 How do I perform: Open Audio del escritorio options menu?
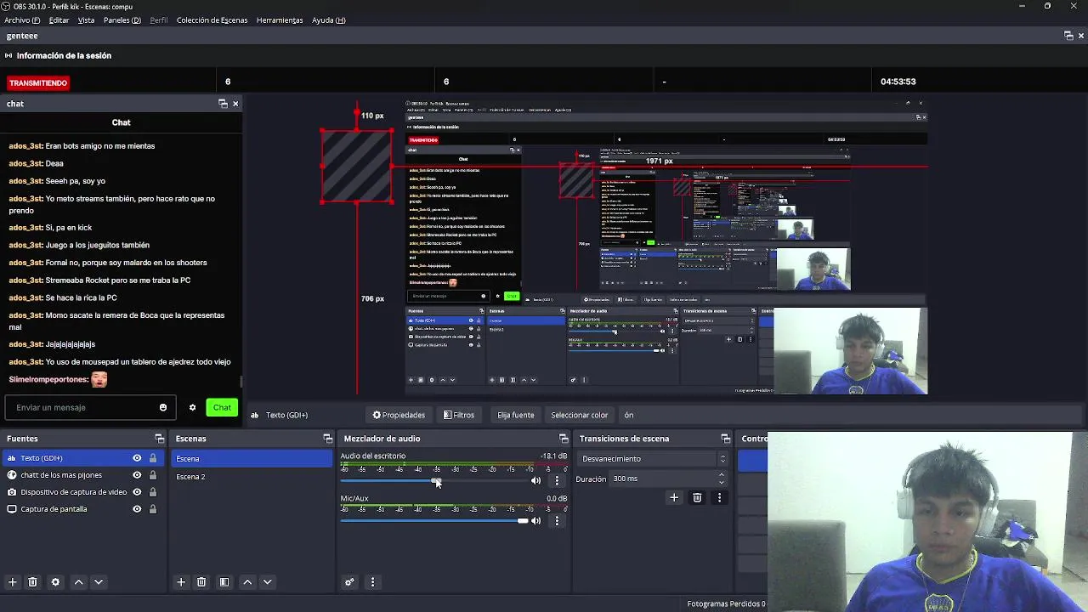557,480
